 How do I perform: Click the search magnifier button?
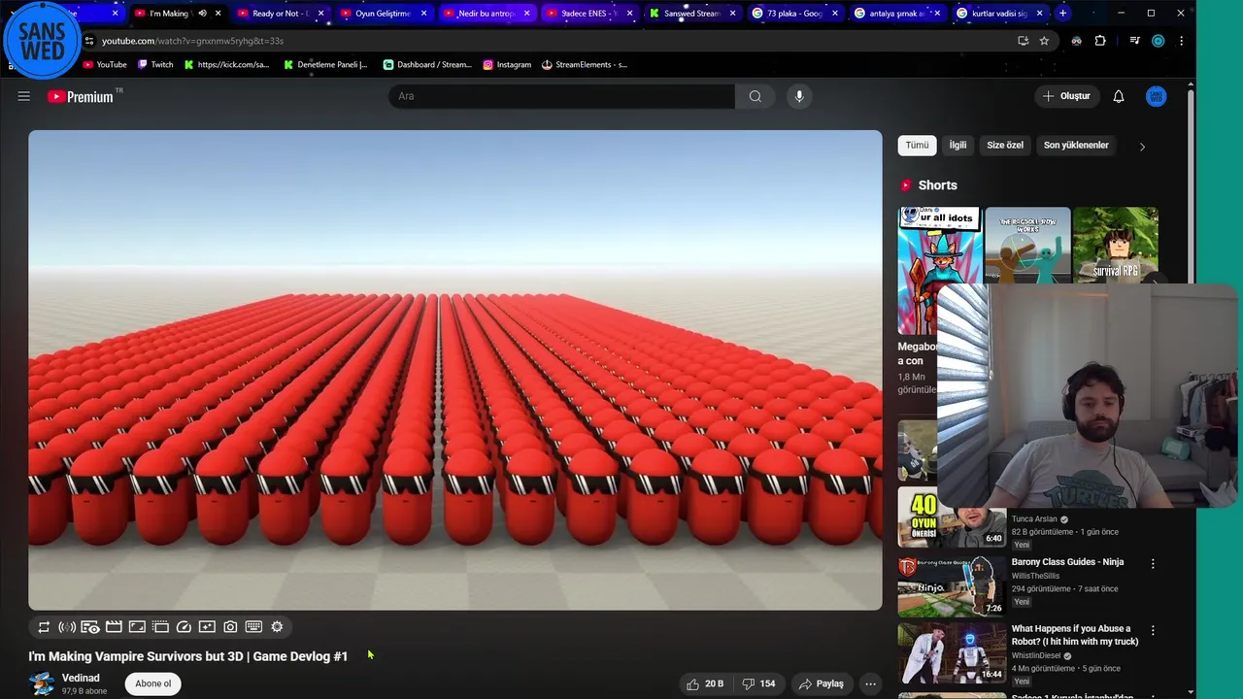[x=755, y=96]
